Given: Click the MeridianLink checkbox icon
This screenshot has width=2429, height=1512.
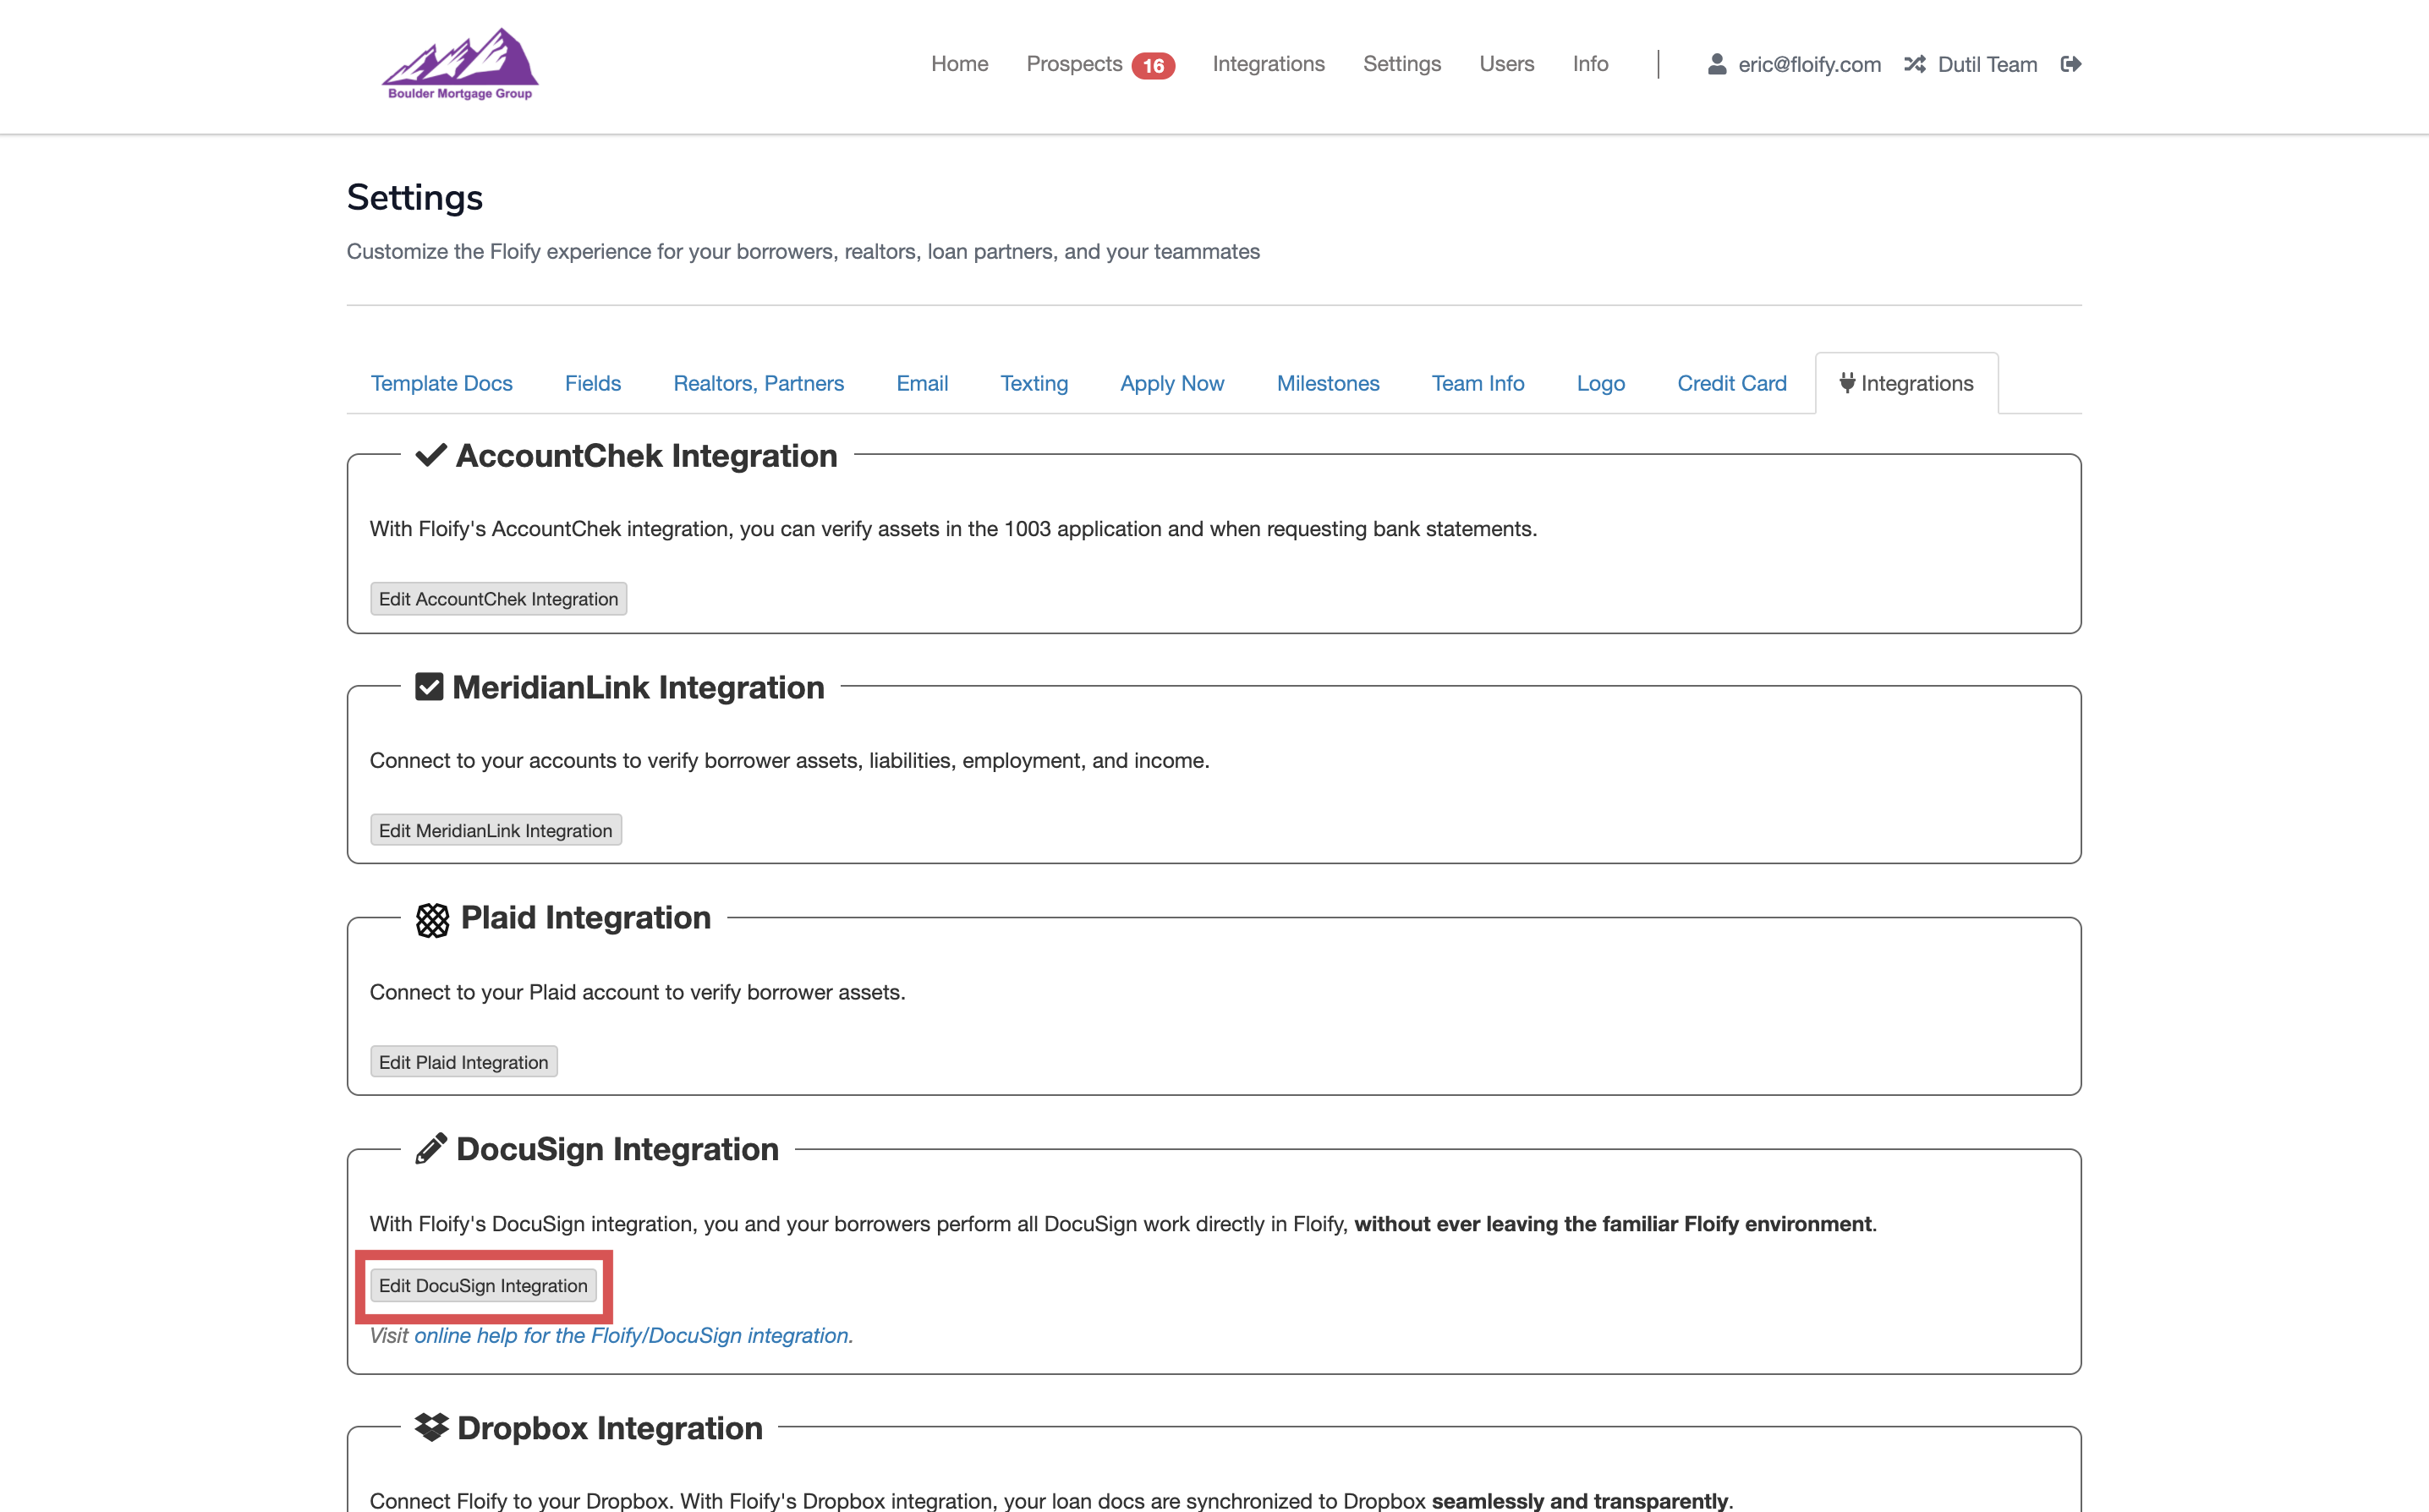Looking at the screenshot, I should (429, 687).
